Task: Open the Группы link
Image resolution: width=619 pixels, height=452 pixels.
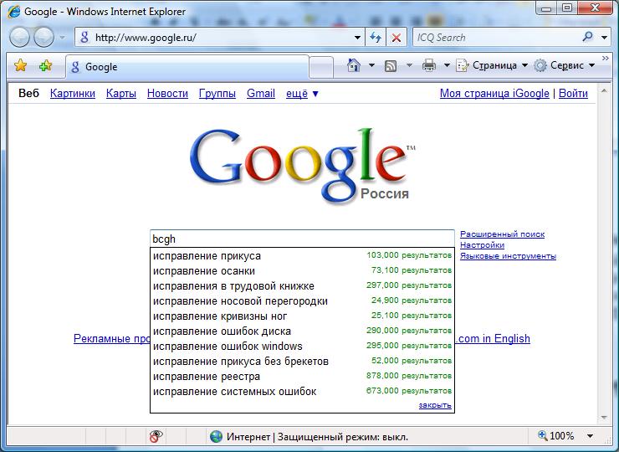Action: click(217, 93)
